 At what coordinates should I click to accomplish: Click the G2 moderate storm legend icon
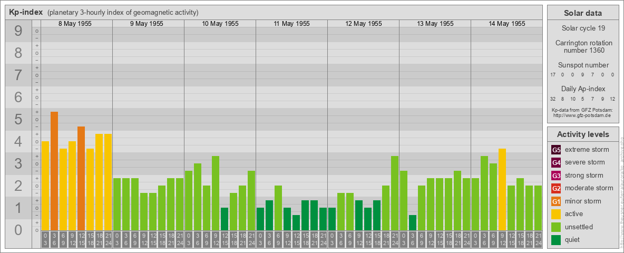[x=556, y=188]
